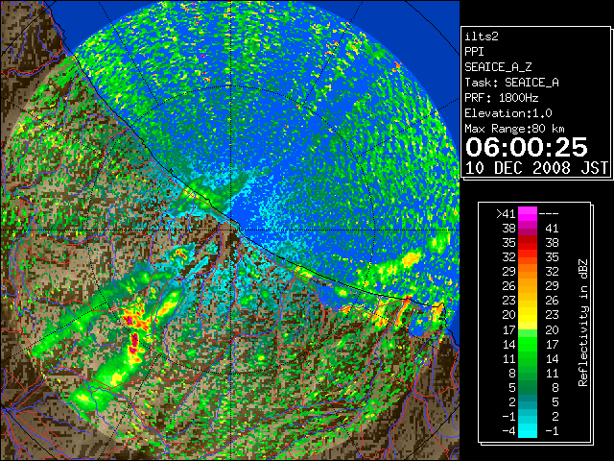
Task: Pick the yellow 20 dBZ color band
Action: pyautogui.click(x=528, y=315)
